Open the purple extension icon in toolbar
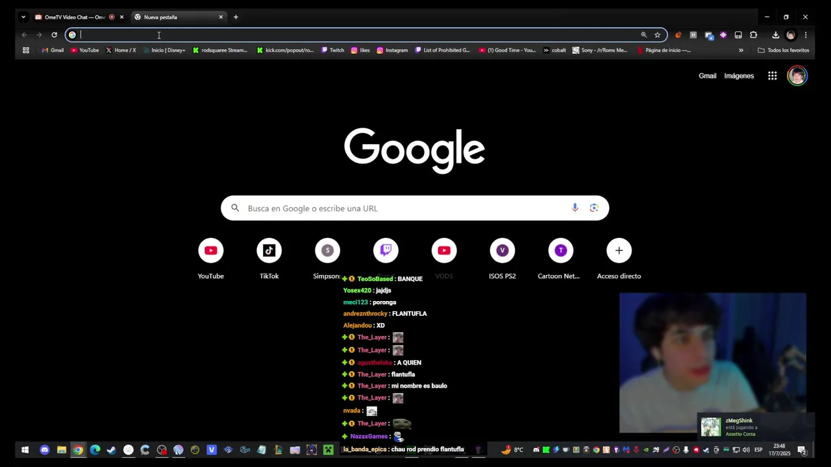The height and width of the screenshot is (467, 831). click(723, 35)
